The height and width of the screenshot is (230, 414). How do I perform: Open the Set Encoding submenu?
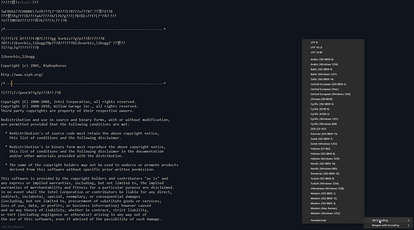coord(388,220)
